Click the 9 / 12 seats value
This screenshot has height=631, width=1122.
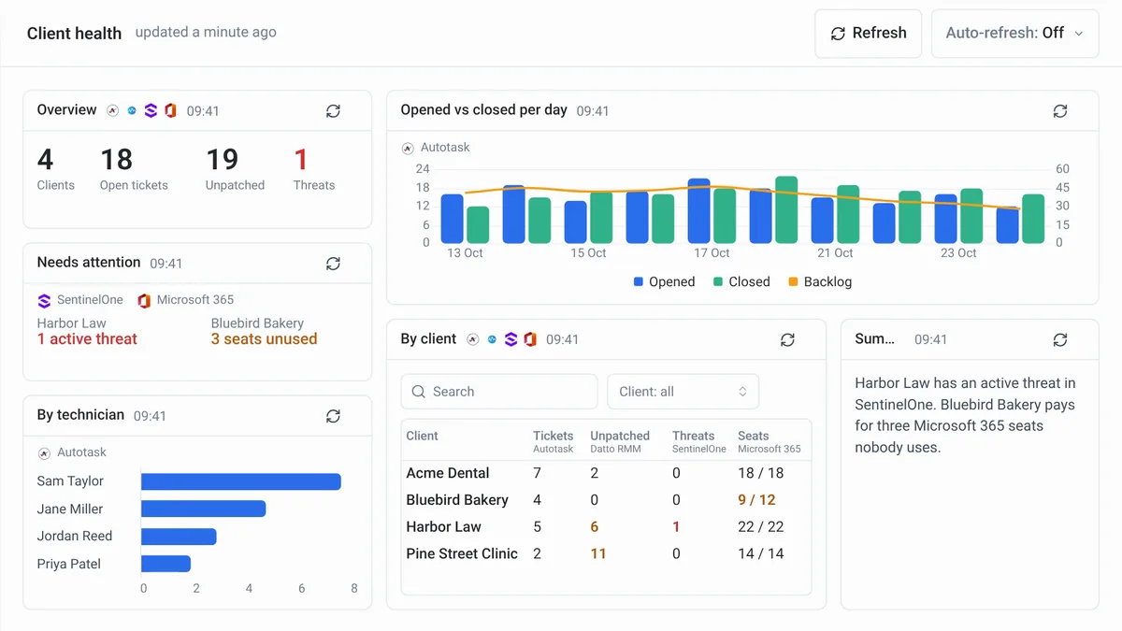pos(756,500)
